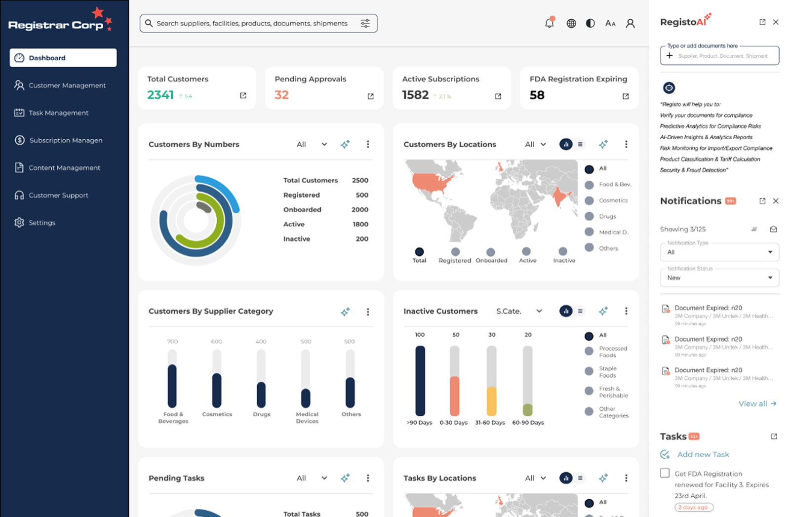
Task: Select Registered option under the map
Action: (455, 251)
